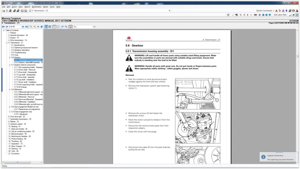Viewport: 300px width, 169px height.
Task: Go to the next page of 44
Action: coord(23,27)
